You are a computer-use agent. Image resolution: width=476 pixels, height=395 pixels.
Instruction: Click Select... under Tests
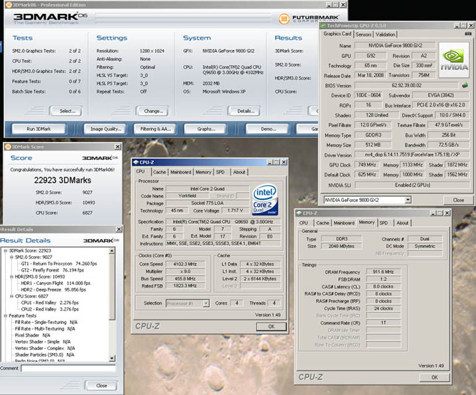pos(67,111)
